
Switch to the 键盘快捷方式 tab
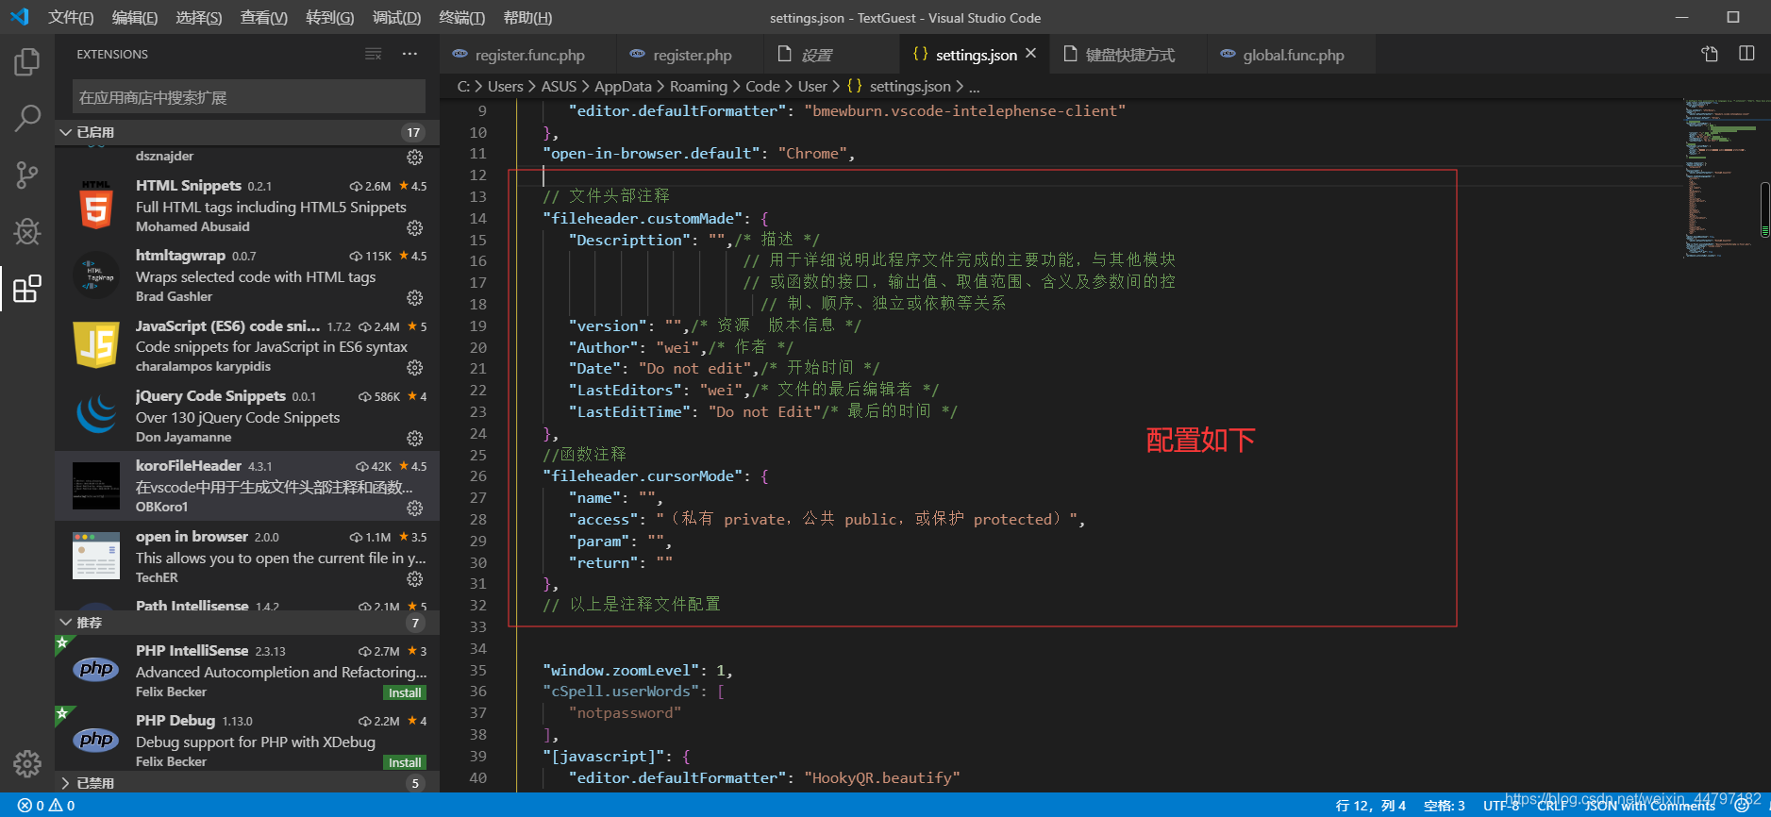[1128, 55]
